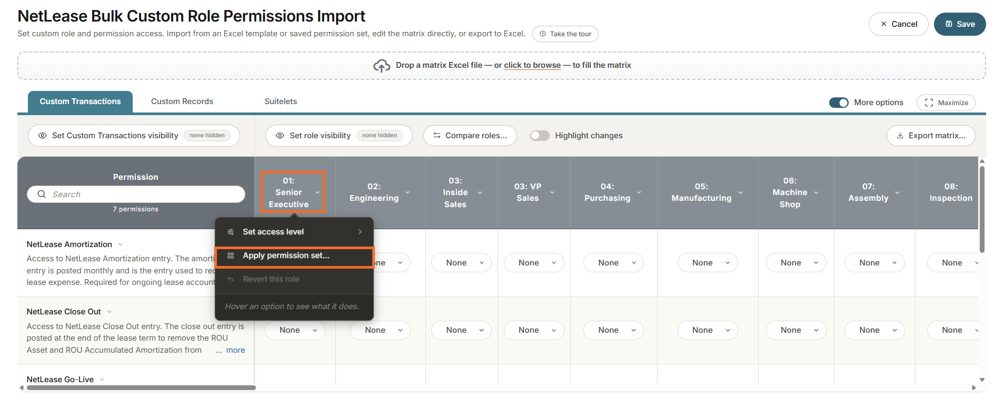994x399 pixels.
Task: Switch to the Custom Records tab
Action: 182,101
